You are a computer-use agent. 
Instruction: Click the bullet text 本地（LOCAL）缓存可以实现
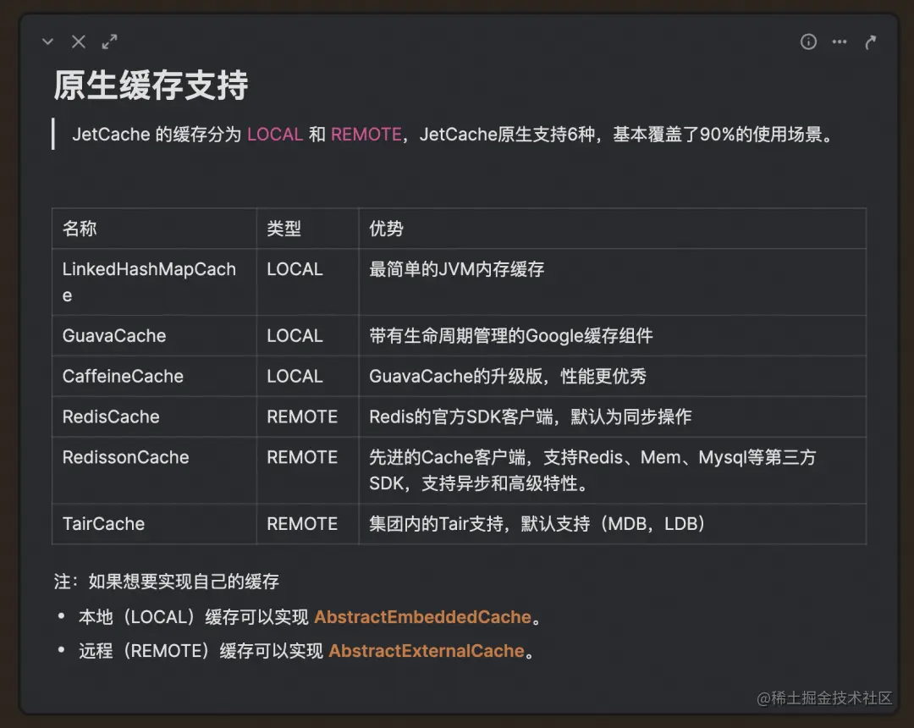pyautogui.click(x=194, y=617)
